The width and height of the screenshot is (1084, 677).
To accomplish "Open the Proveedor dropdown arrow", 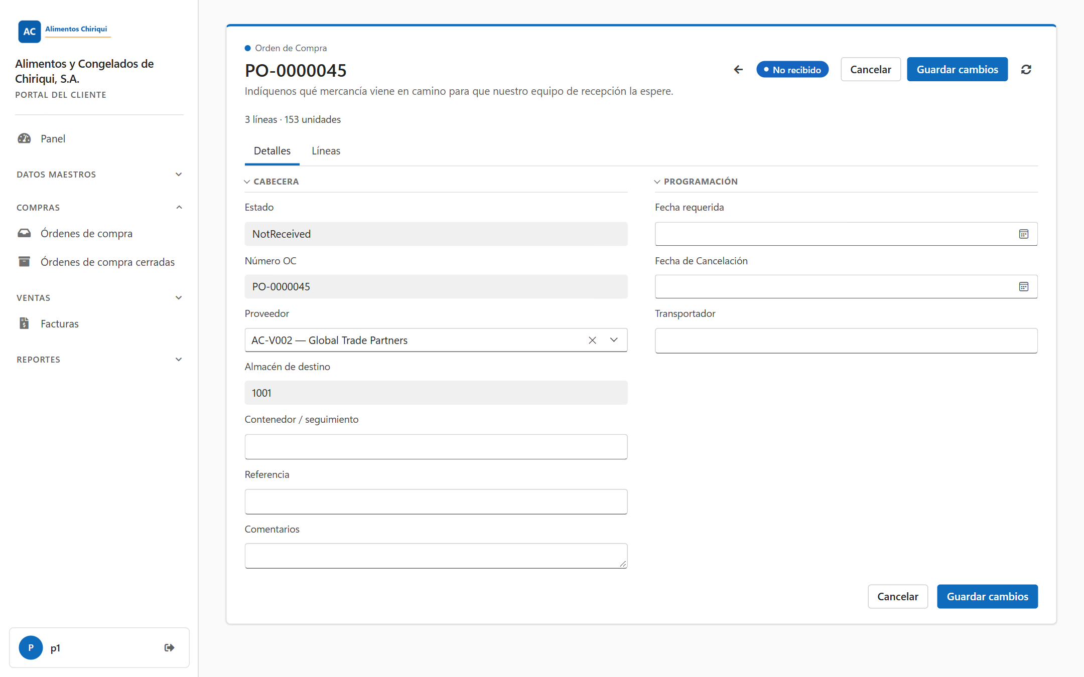I will 614,341.
